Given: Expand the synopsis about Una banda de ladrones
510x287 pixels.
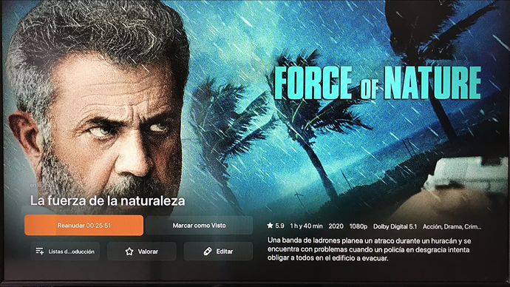Looking at the screenshot, I should 369,249.
